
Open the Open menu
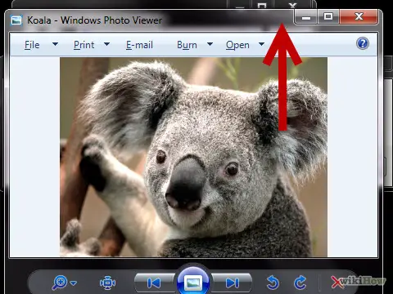pos(237,45)
